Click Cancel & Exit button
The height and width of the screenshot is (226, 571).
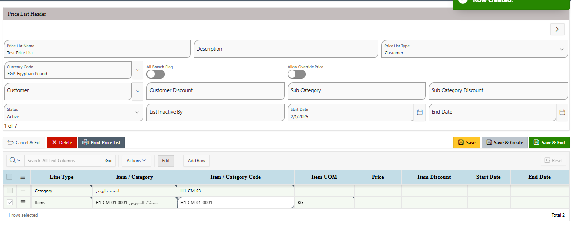tap(24, 142)
